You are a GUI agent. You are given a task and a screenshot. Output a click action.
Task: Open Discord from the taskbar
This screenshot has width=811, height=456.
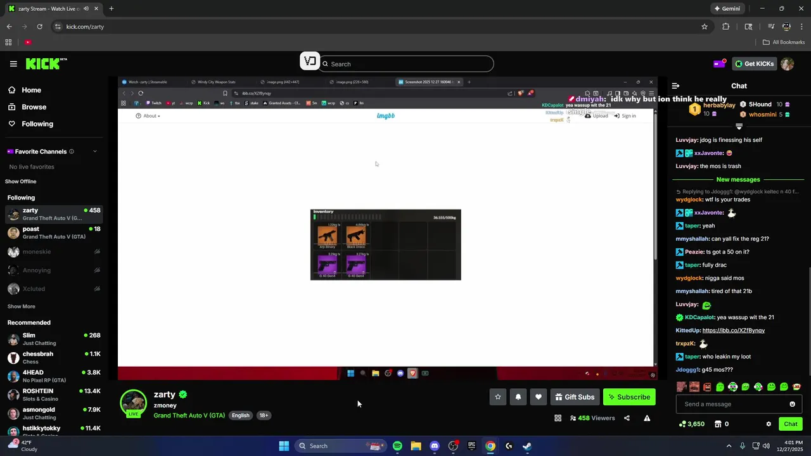pyautogui.click(x=435, y=446)
